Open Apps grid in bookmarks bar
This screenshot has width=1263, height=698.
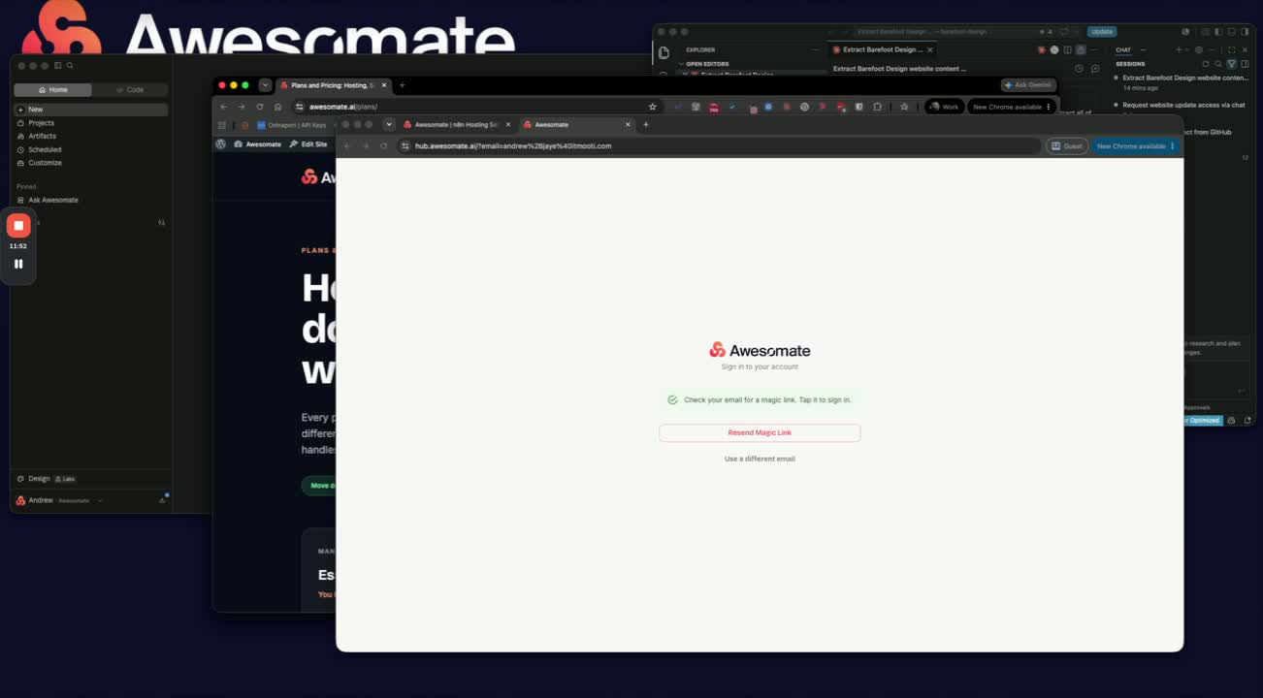click(222, 125)
